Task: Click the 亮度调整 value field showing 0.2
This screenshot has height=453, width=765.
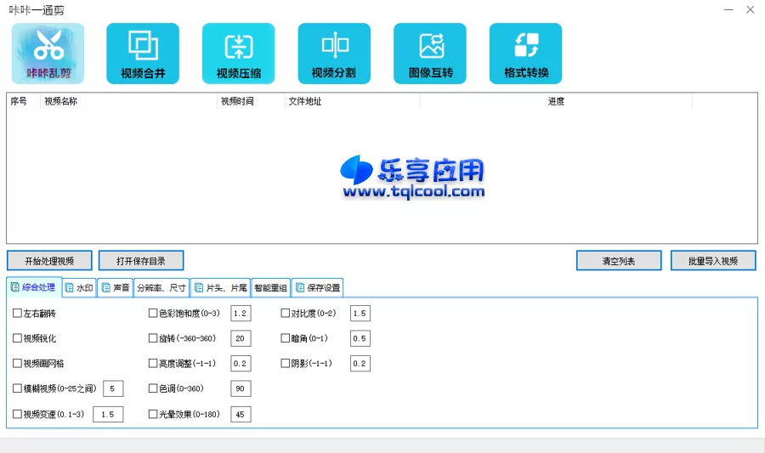Action: pyautogui.click(x=241, y=363)
